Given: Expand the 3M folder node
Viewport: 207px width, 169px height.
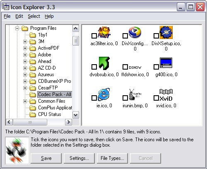Looking at the screenshot, I should tap(25, 41).
